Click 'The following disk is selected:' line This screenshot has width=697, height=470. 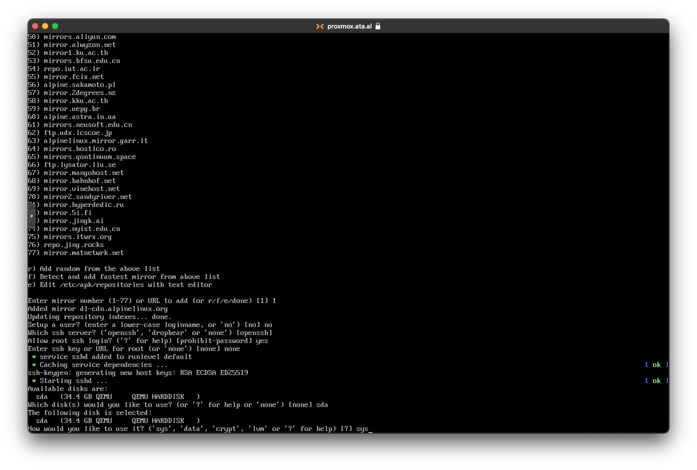(90, 413)
